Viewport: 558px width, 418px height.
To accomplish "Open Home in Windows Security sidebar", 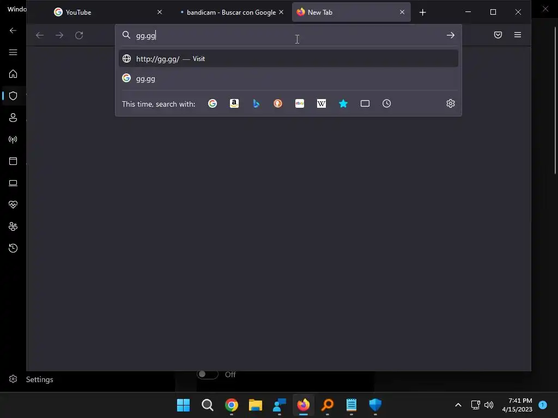I will (13, 74).
